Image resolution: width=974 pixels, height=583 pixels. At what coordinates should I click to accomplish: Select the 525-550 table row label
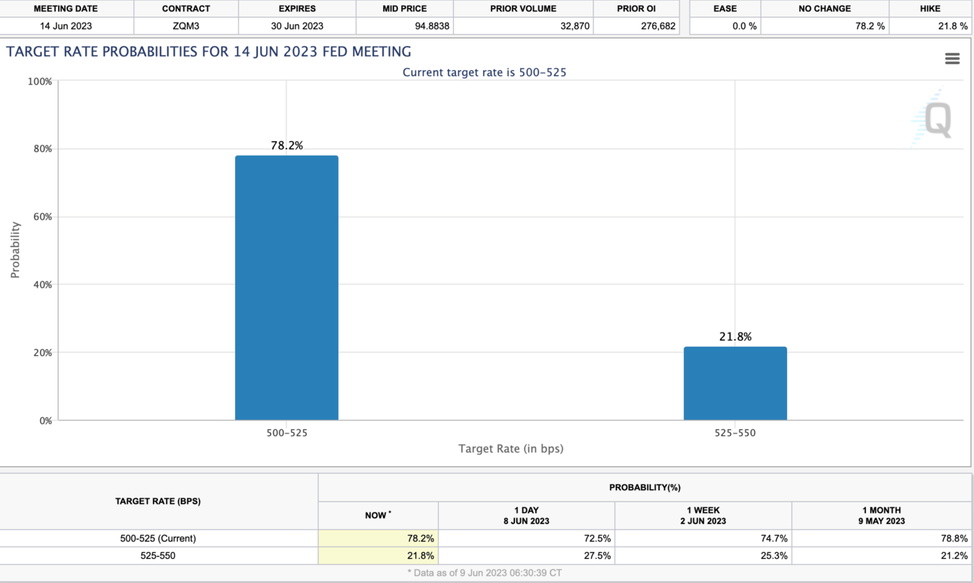(158, 556)
